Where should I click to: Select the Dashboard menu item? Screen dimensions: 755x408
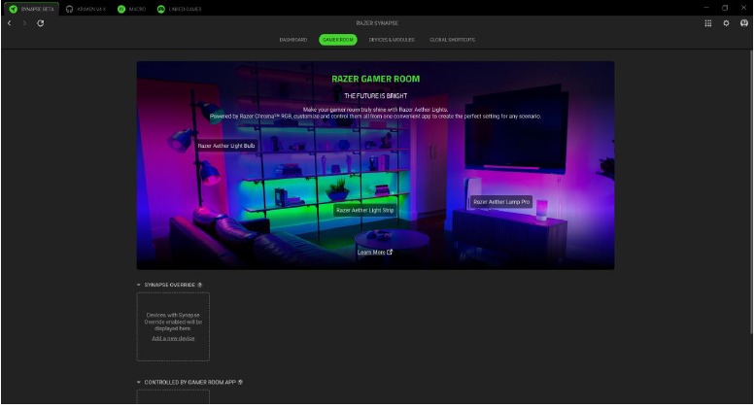point(293,40)
